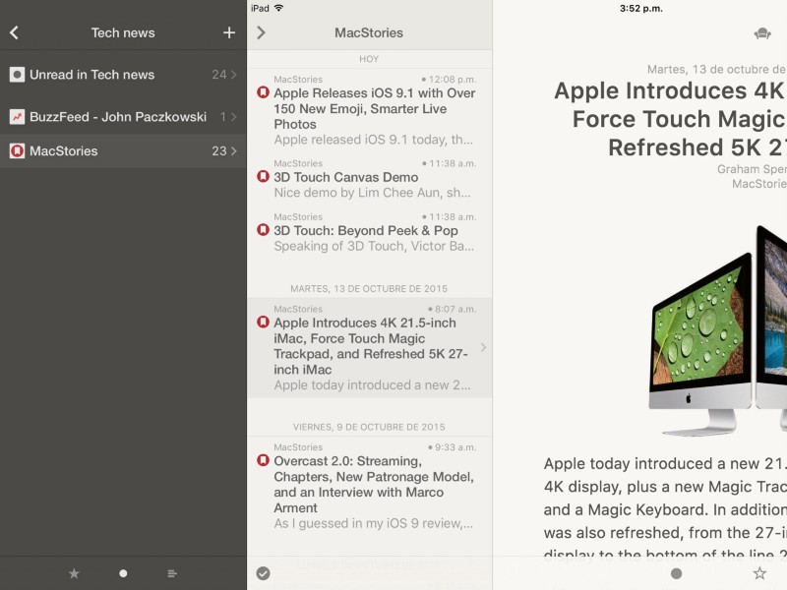The height and width of the screenshot is (590, 787).
Task: Tap the 3:52 p.m. status bar clock
Action: pos(641,9)
